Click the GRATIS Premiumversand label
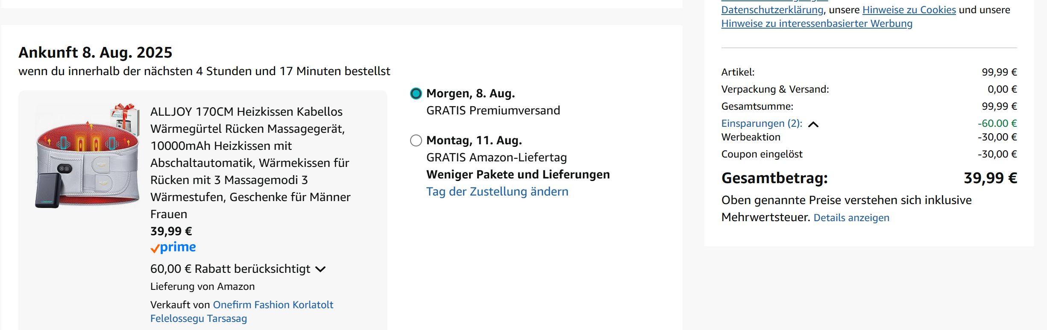The width and height of the screenshot is (1047, 330). coord(493,111)
